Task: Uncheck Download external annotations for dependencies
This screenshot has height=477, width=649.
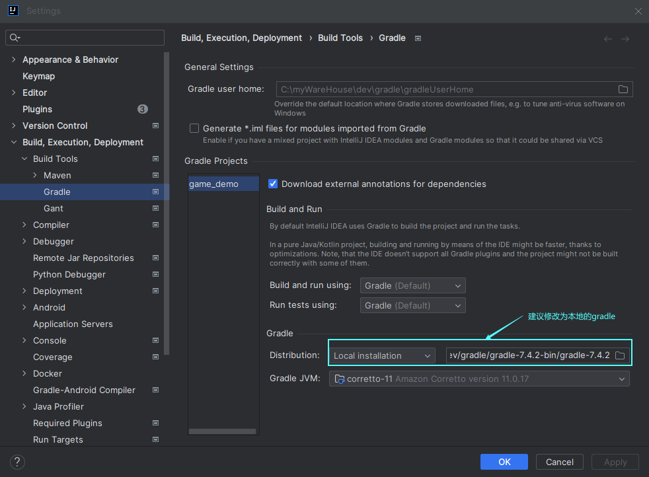Action: pos(273,184)
